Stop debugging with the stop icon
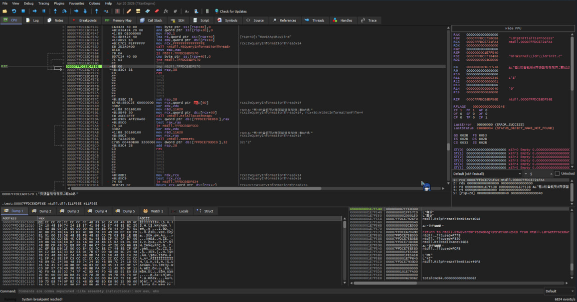Screen dimensions: 577x302 coord(23,11)
